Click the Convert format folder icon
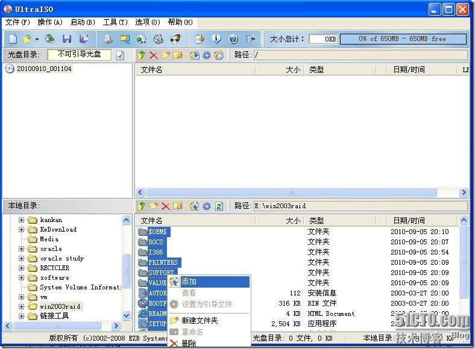475x349 pixels. pyautogui.click(x=125, y=39)
